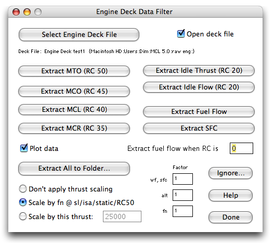274x243 pixels.
Task: Click Extract Idle Flow (RC 20)
Action: tap(199, 87)
